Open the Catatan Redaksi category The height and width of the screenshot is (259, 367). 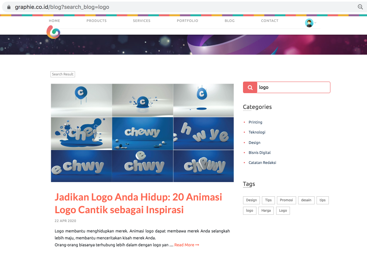pyautogui.click(x=262, y=163)
